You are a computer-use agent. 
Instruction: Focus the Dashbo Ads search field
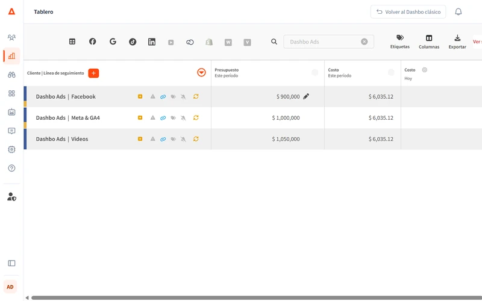[x=328, y=42]
